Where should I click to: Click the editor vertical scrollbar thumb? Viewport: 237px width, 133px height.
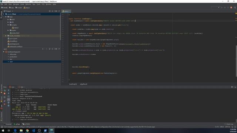236,61
